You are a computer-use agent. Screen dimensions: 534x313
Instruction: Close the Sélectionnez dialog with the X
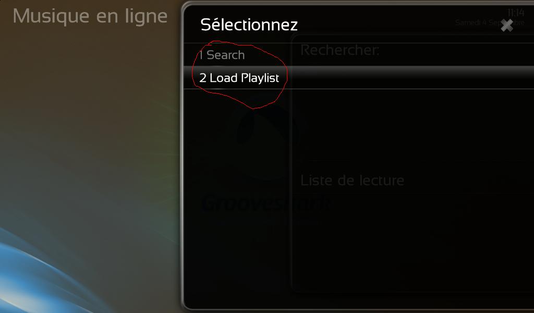tap(507, 26)
